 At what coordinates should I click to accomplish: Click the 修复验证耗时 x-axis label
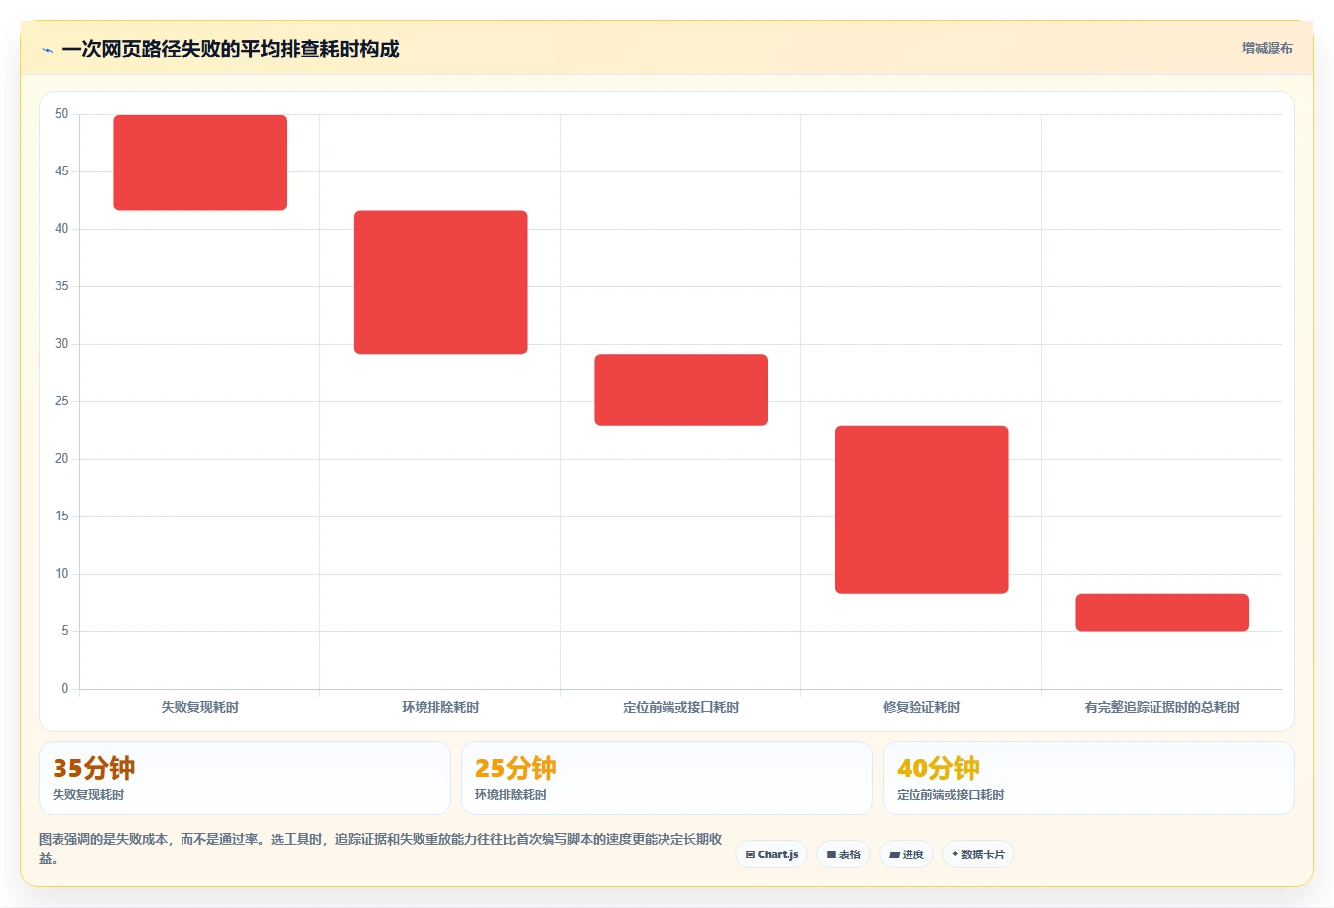click(921, 707)
